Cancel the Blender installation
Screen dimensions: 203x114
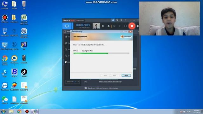(x=126, y=75)
